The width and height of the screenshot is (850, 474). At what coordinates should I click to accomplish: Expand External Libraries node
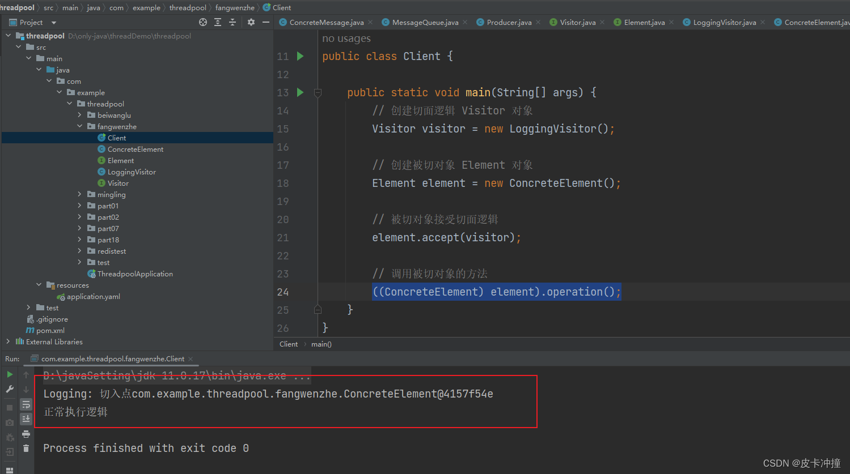[8, 341]
